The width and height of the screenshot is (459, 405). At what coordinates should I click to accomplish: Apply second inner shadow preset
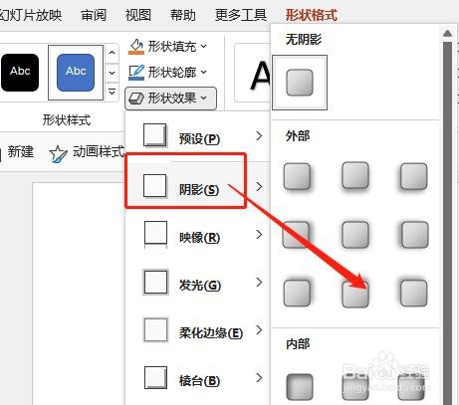355,387
